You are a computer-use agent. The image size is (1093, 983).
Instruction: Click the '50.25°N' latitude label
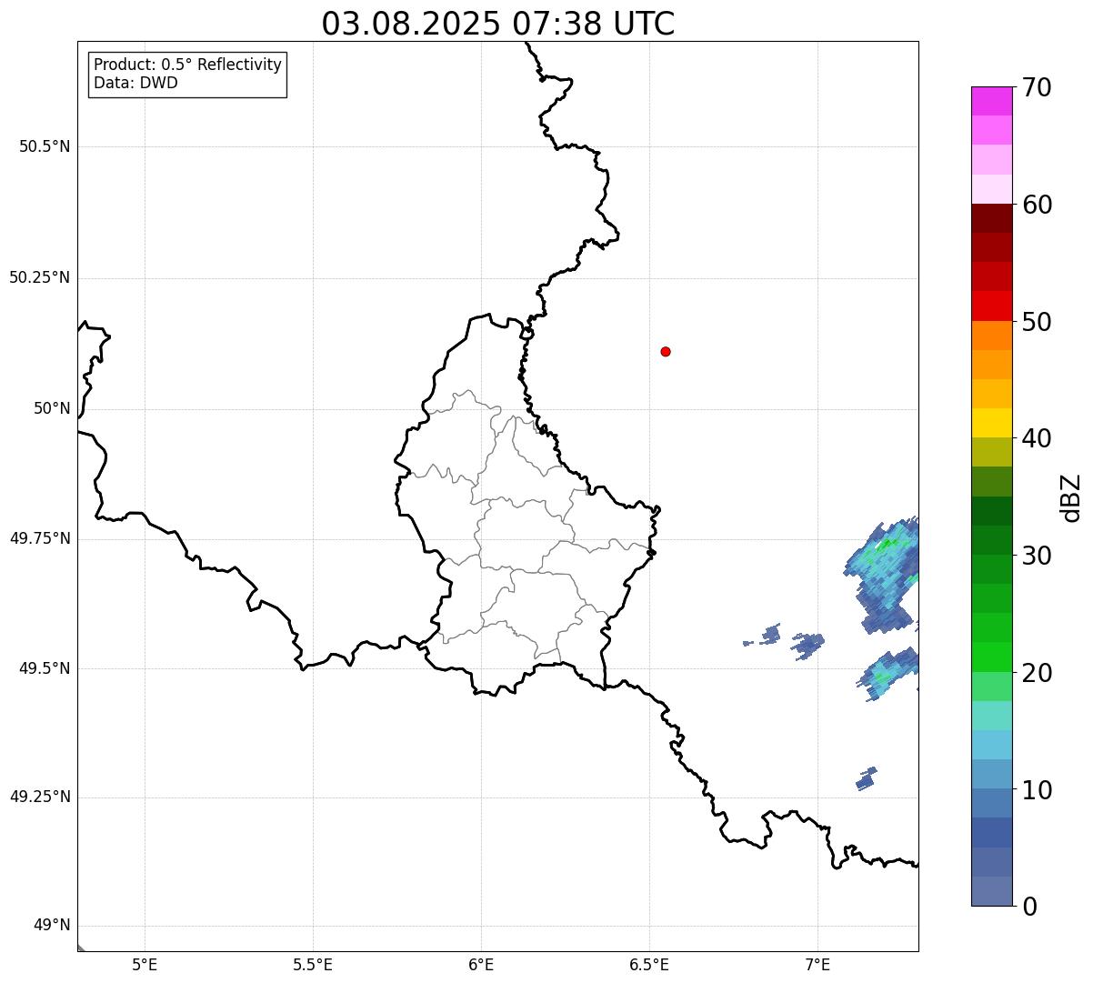[x=39, y=277]
